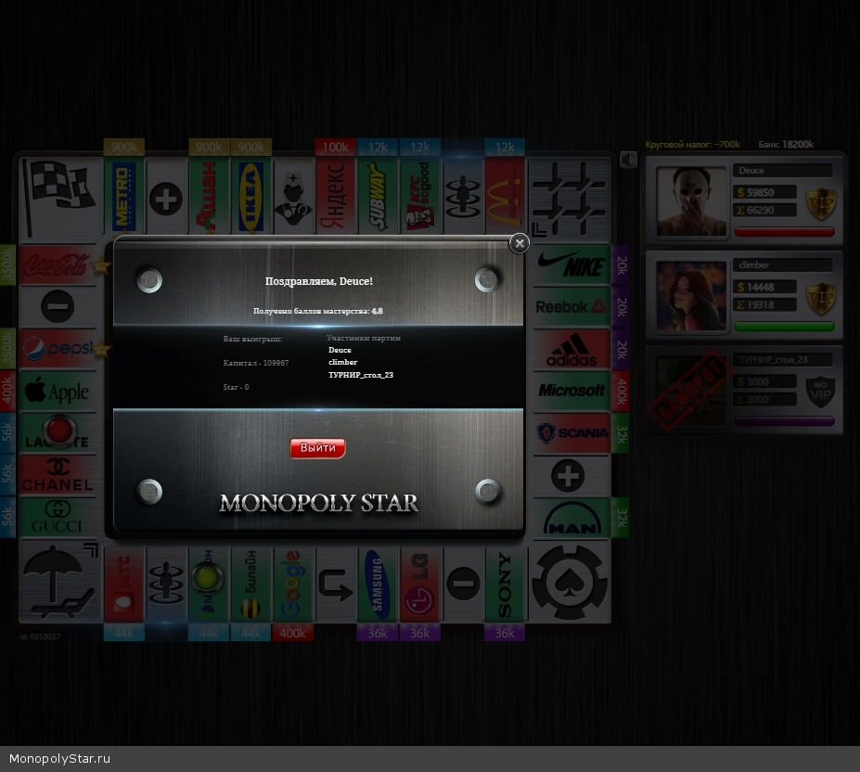Select the Reebok brand cell
Image resolution: width=860 pixels, height=772 pixels.
571,307
